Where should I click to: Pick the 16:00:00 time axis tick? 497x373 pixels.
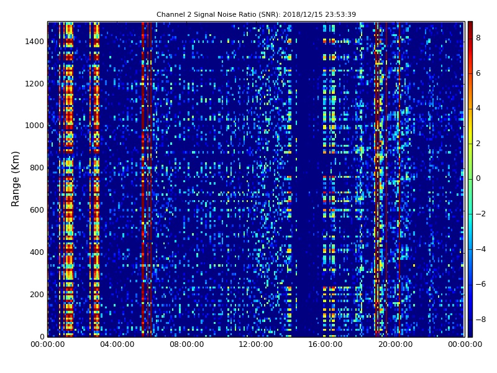pyautogui.click(x=326, y=345)
